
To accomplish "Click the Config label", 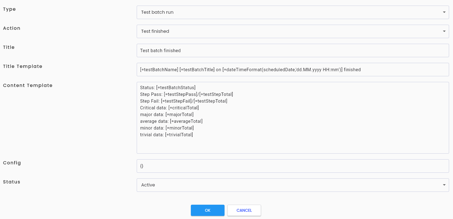I will [x=12, y=163].
